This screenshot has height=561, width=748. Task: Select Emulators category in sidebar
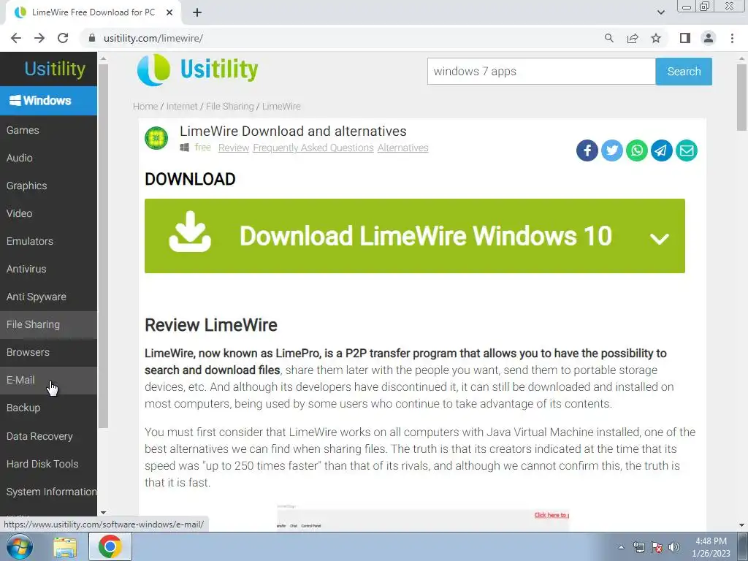click(48, 241)
